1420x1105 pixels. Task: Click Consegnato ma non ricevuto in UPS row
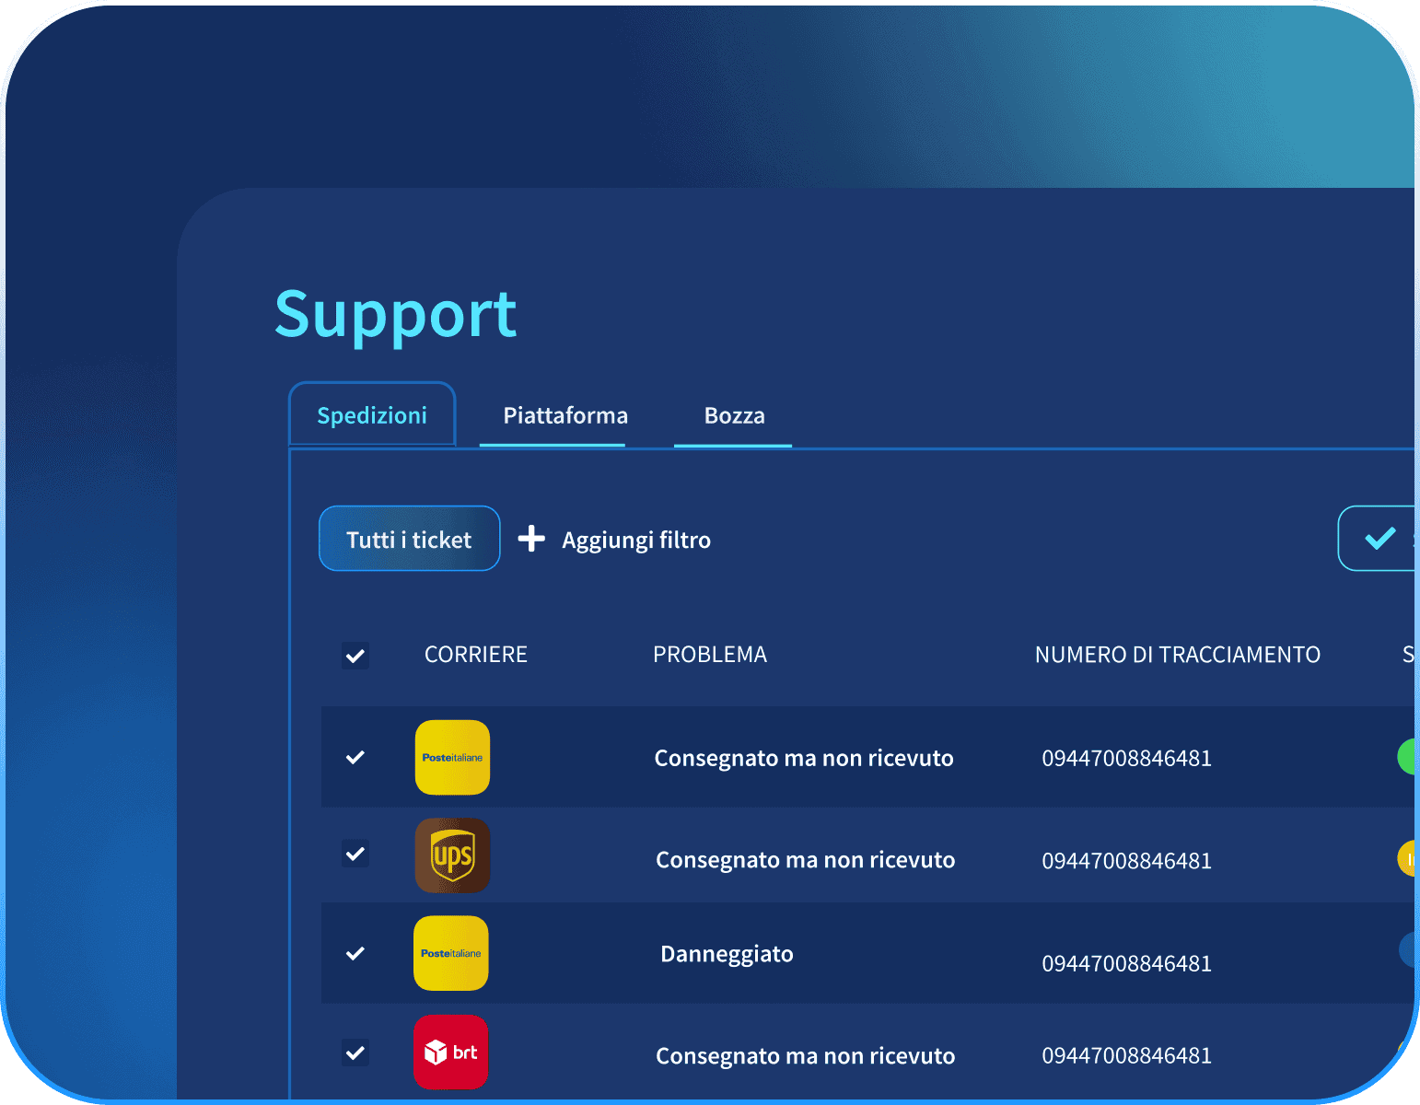tap(805, 860)
